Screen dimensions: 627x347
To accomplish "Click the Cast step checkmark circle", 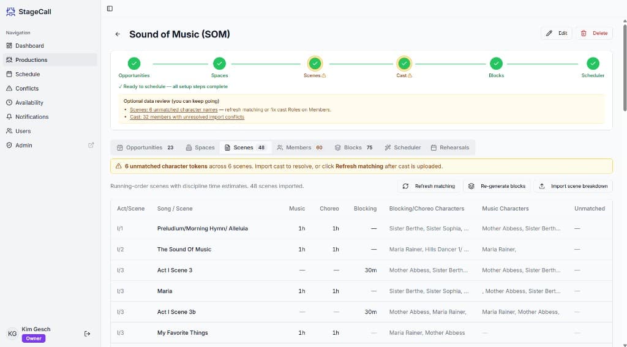I will [x=404, y=64].
